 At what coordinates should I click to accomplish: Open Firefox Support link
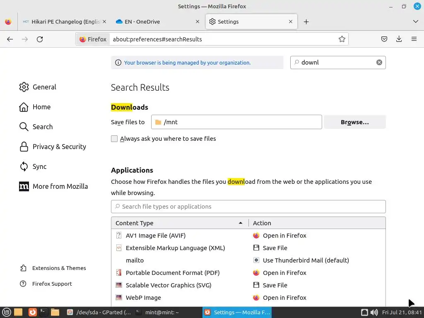pyautogui.click(x=46, y=284)
